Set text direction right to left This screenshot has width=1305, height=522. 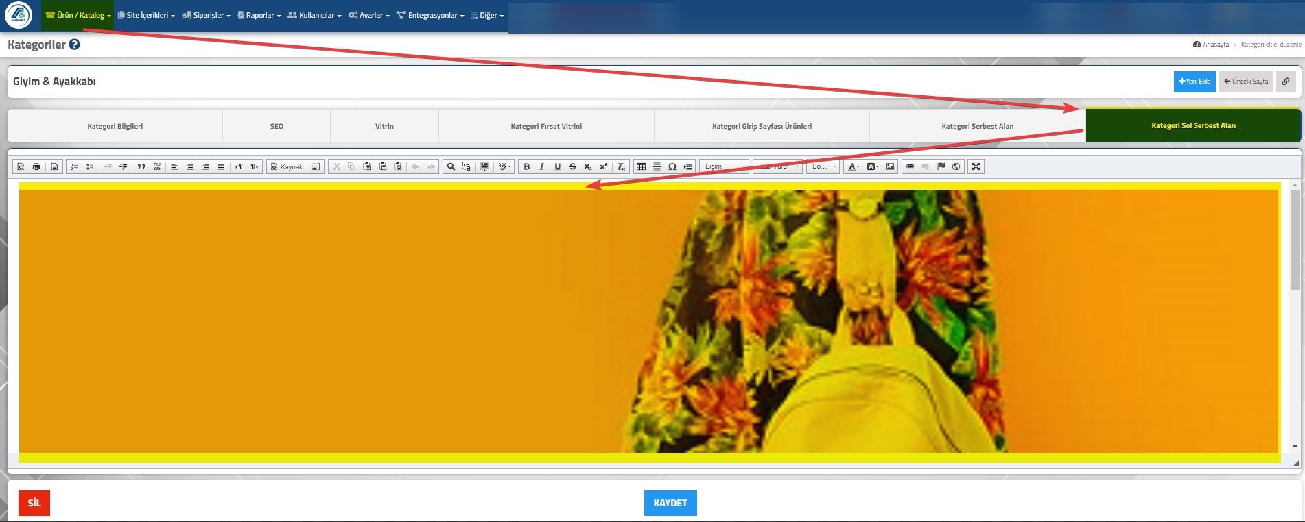coord(255,166)
